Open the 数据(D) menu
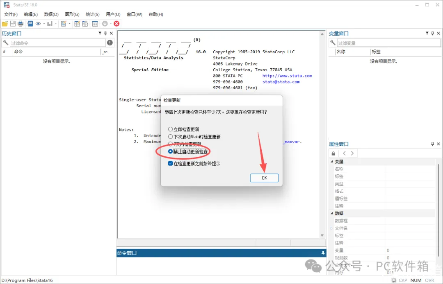This screenshot has width=443, height=284. (51, 14)
